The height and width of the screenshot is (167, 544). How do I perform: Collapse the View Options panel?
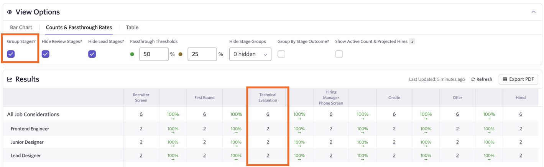(x=533, y=12)
